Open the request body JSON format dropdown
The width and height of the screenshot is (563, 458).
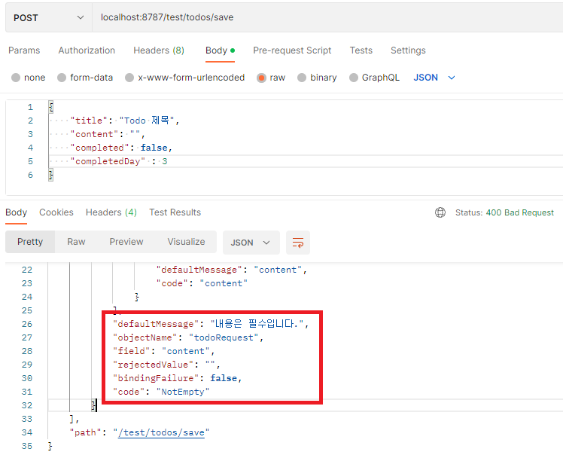434,78
